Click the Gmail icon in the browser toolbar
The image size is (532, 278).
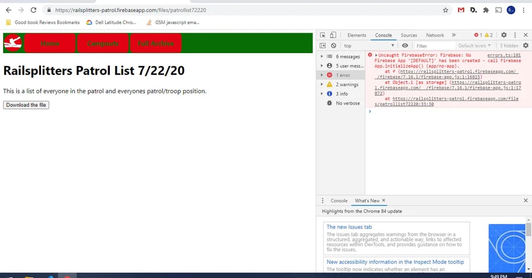coord(460,10)
